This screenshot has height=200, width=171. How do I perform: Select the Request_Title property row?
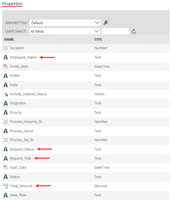click(x=21, y=158)
